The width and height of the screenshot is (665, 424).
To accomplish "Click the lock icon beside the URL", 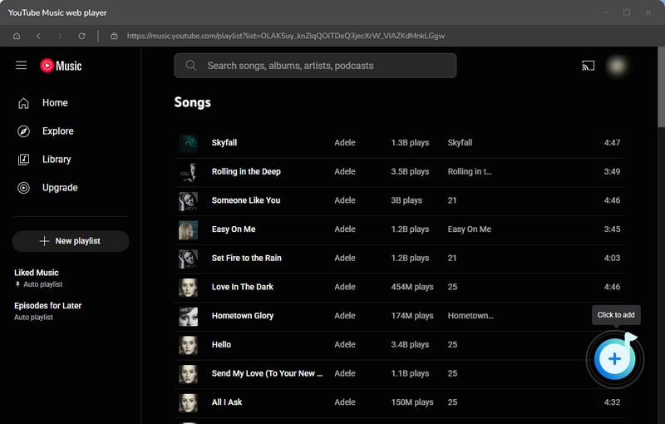I will point(114,36).
